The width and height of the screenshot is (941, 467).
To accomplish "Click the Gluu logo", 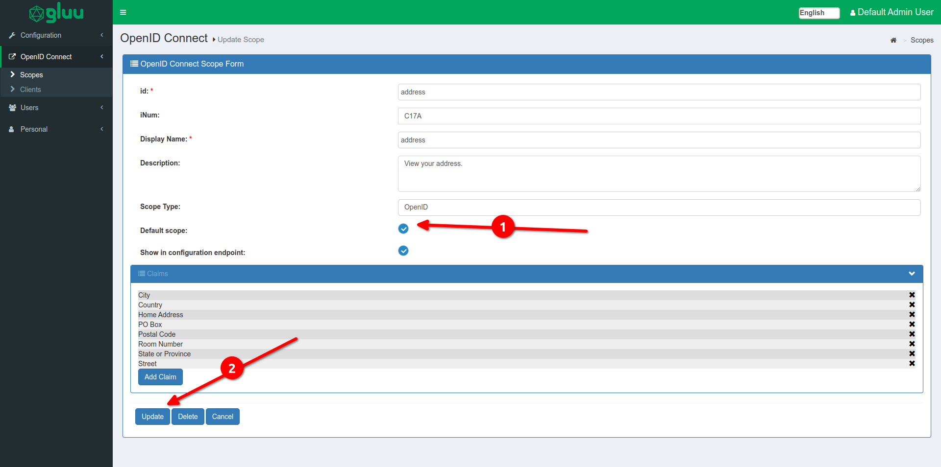I will [56, 12].
